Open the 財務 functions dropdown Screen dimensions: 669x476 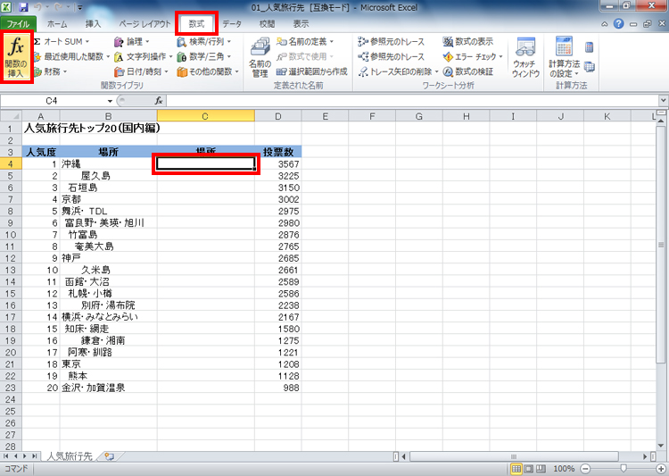50,71
